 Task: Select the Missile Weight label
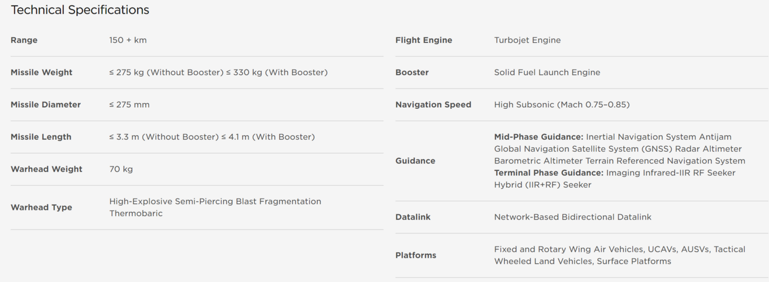[42, 72]
